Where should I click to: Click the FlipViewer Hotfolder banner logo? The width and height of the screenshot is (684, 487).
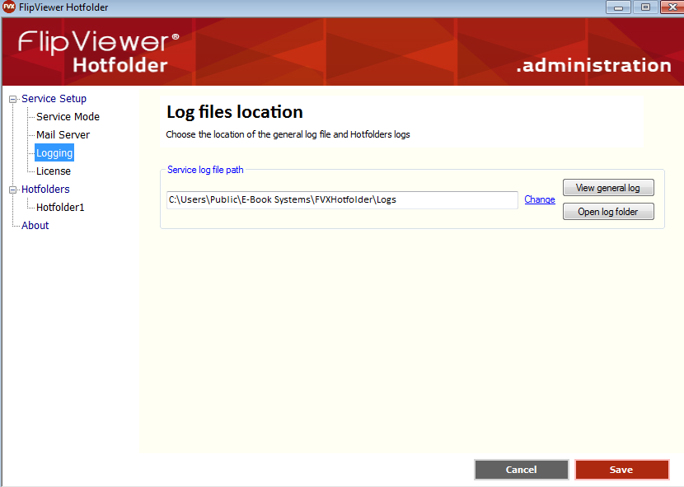click(x=98, y=51)
